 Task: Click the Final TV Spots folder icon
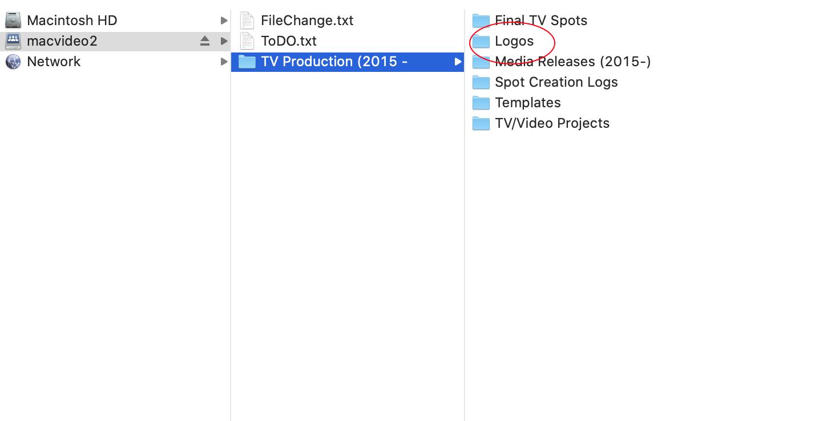(x=481, y=21)
